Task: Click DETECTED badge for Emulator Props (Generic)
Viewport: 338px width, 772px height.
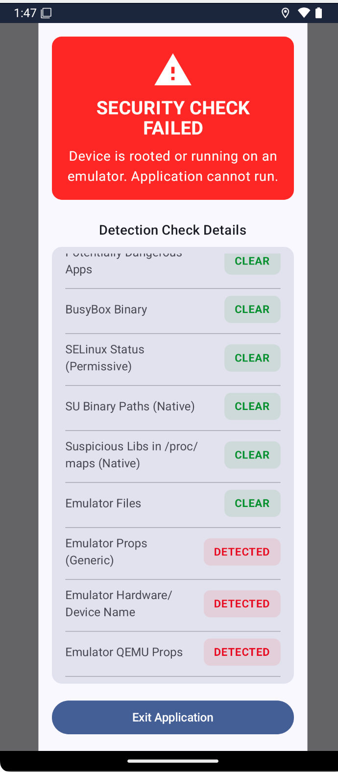Action: [x=242, y=552]
